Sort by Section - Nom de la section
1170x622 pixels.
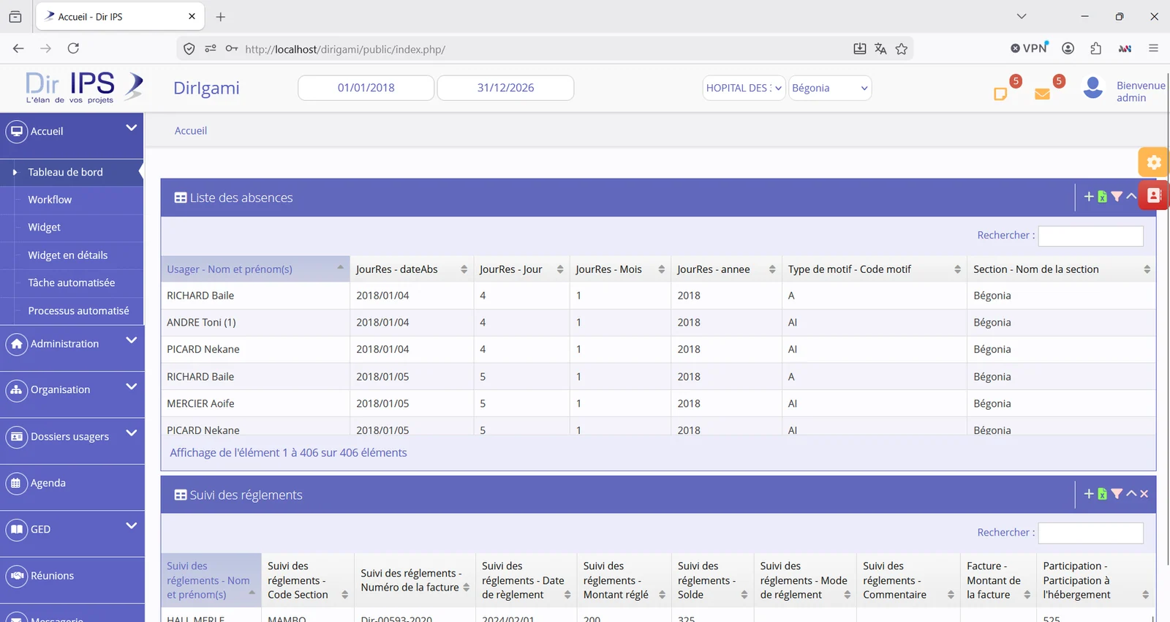point(1061,269)
